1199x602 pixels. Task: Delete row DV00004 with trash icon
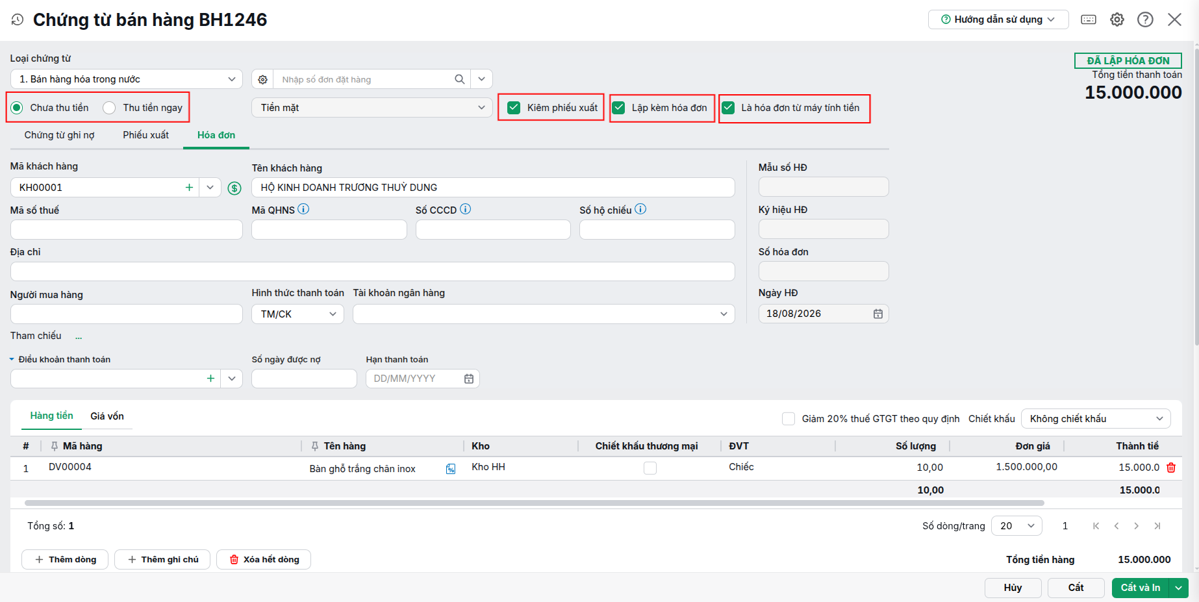1171,468
